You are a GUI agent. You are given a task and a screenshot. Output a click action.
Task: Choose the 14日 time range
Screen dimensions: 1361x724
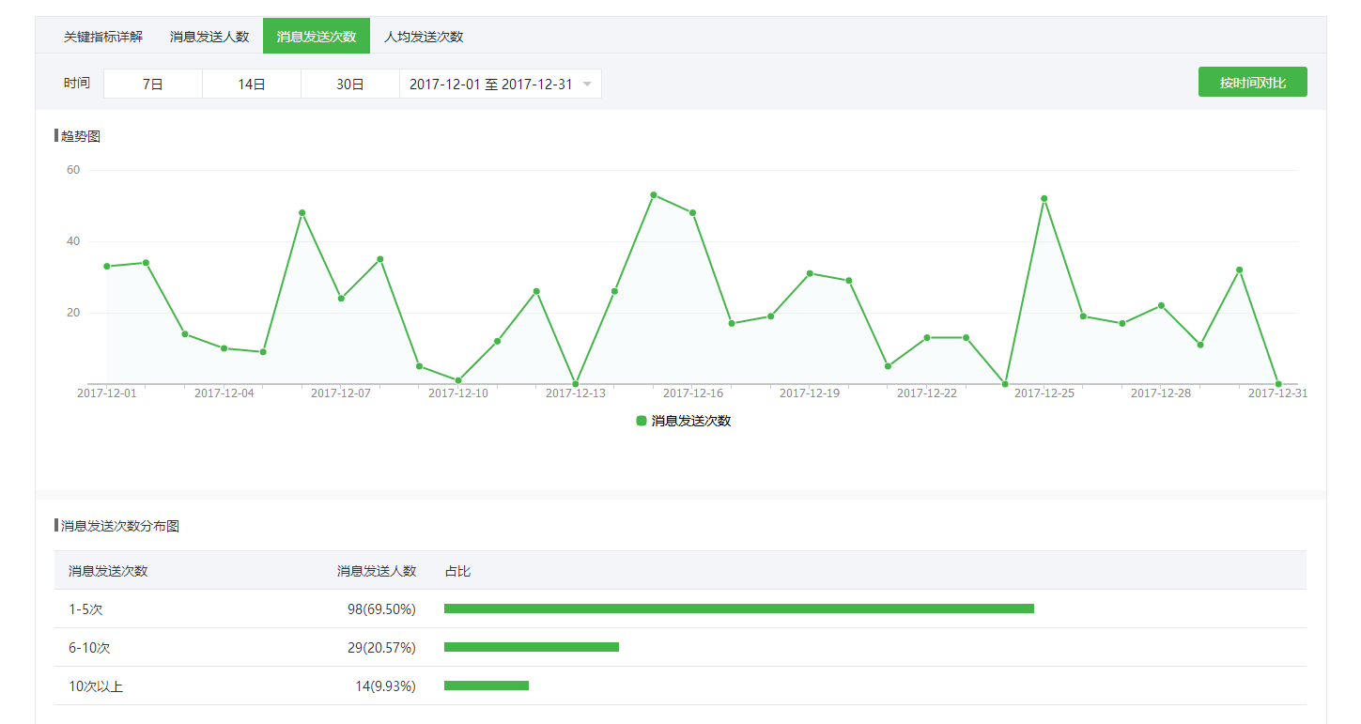[252, 84]
